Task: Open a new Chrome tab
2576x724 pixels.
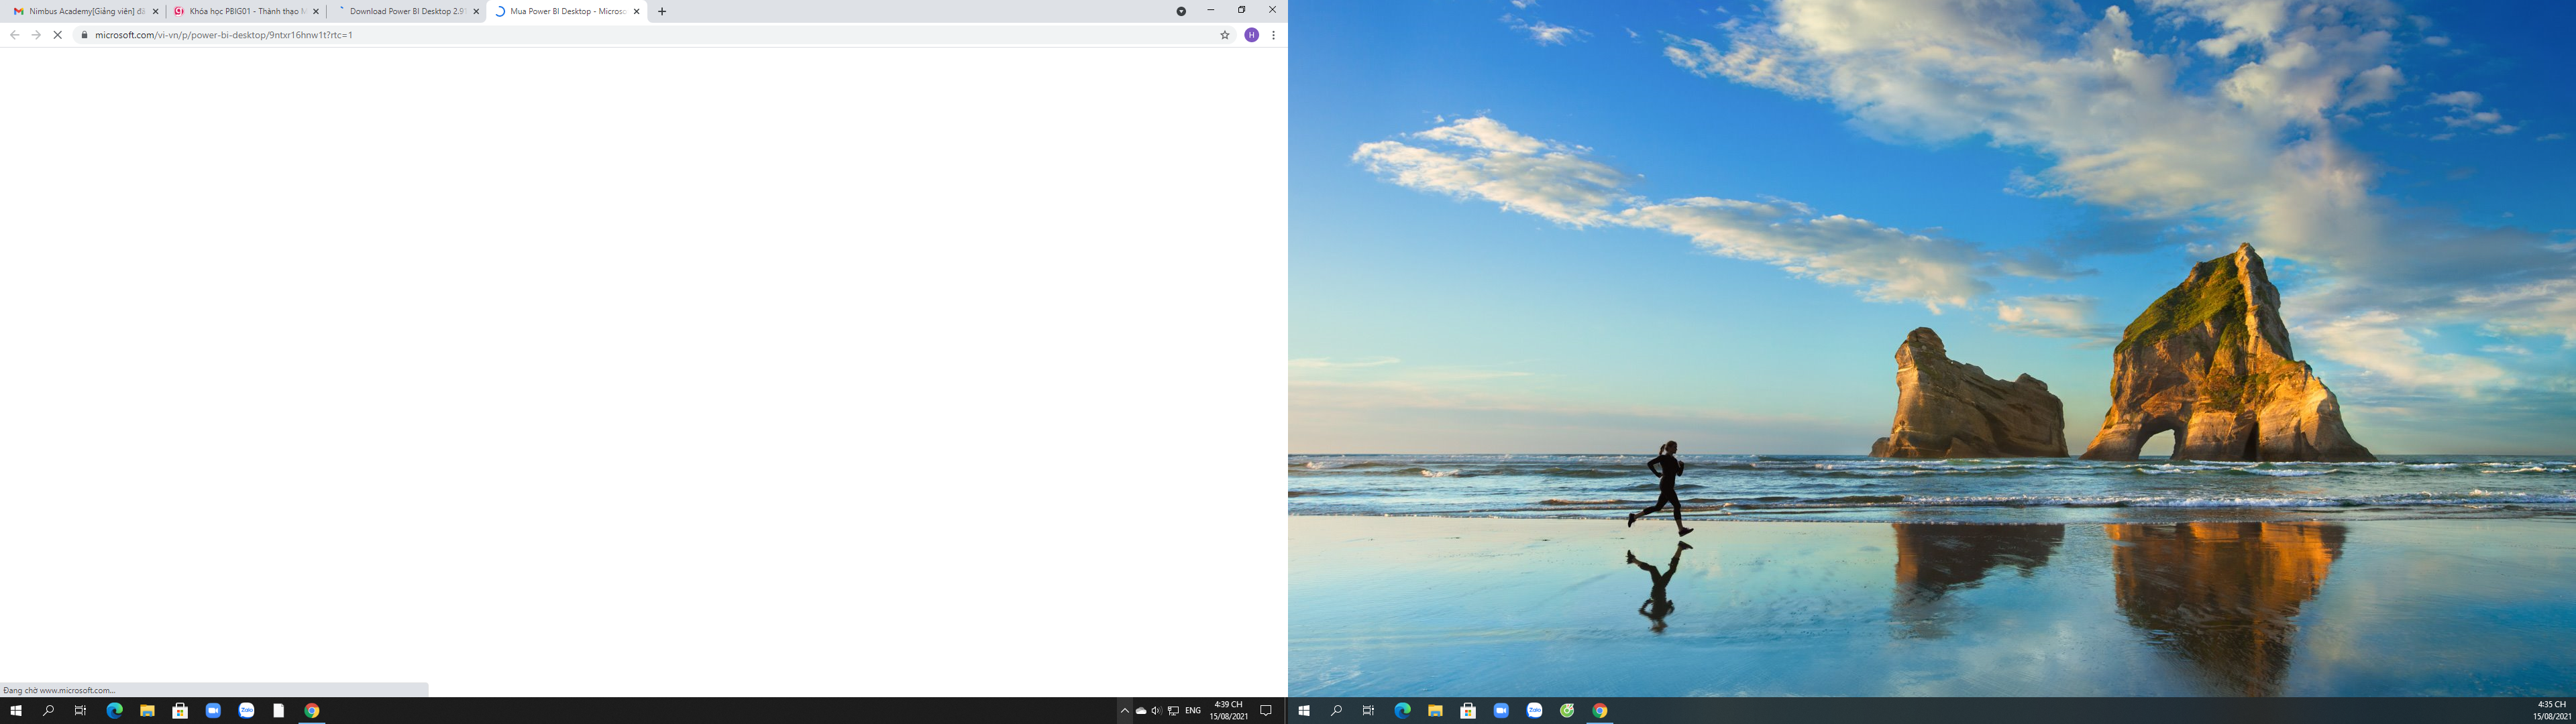Action: coord(662,11)
